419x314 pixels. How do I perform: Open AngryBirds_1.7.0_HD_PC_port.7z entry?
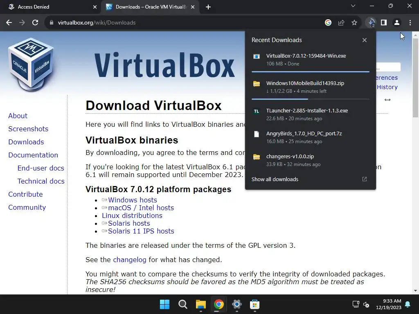pos(311,137)
